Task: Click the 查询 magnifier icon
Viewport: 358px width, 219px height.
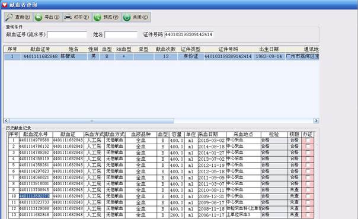Action: pyautogui.click(x=9, y=17)
